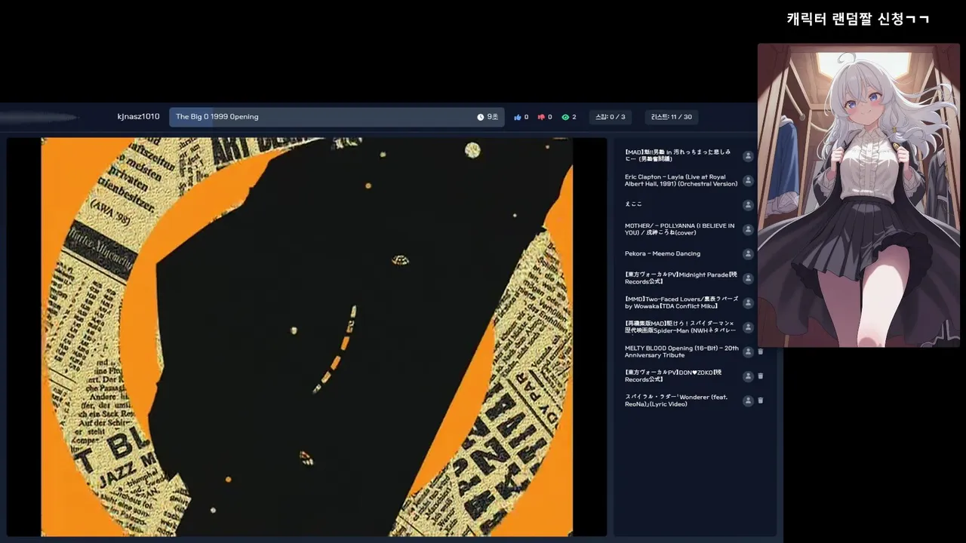Image resolution: width=966 pixels, height=543 pixels.
Task: Open the 리스트: 11 / 30 list counter
Action: coord(672,117)
